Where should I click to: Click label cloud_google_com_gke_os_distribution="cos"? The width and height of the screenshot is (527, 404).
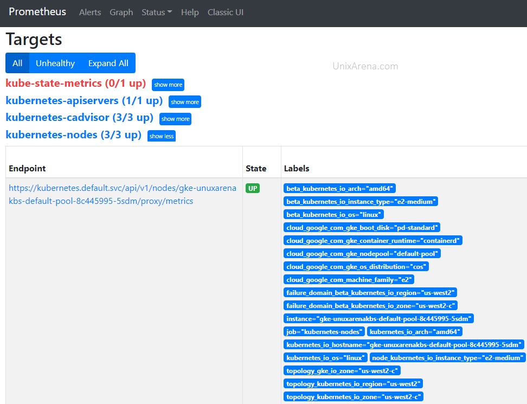tap(356, 267)
